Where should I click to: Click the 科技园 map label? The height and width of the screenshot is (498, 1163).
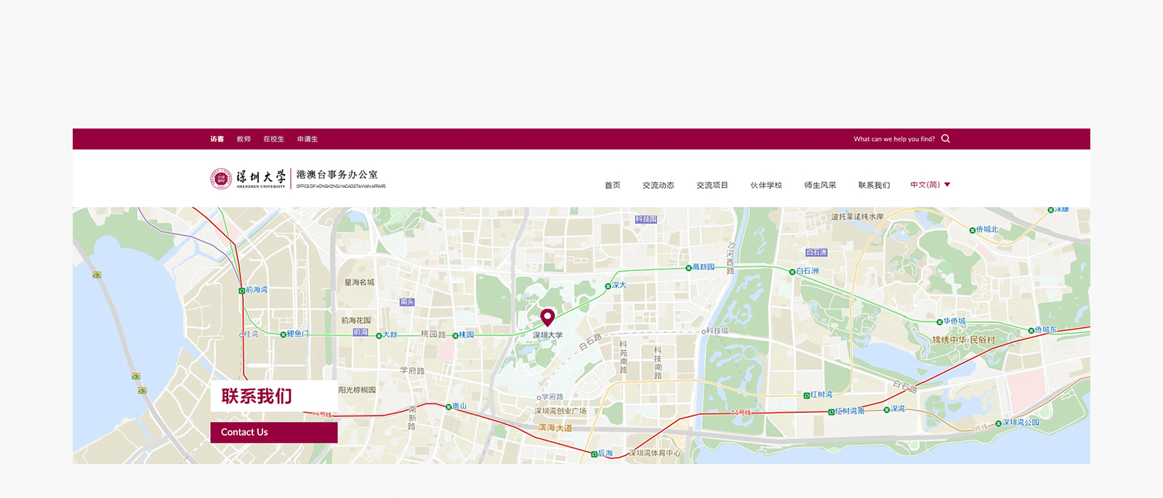click(x=645, y=219)
